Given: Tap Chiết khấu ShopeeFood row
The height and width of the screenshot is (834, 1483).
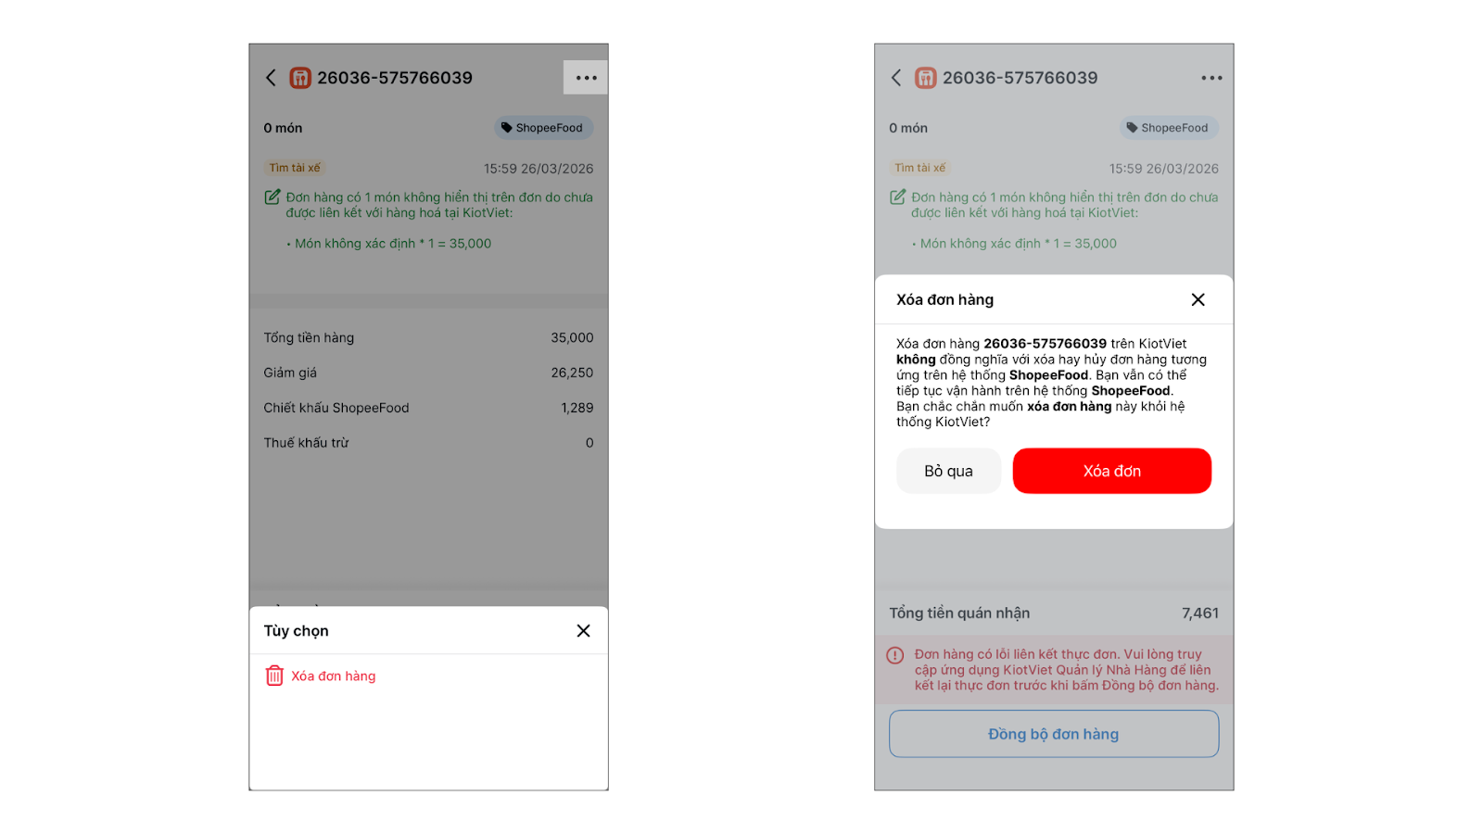Looking at the screenshot, I should (428, 408).
